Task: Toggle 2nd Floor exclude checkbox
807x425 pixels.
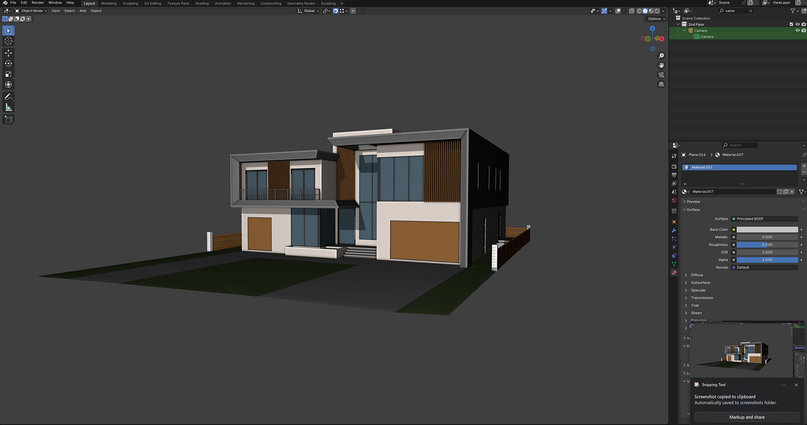Action: coord(791,24)
